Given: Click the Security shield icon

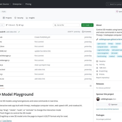Looking at the screenshot, I should tap(15, 18).
